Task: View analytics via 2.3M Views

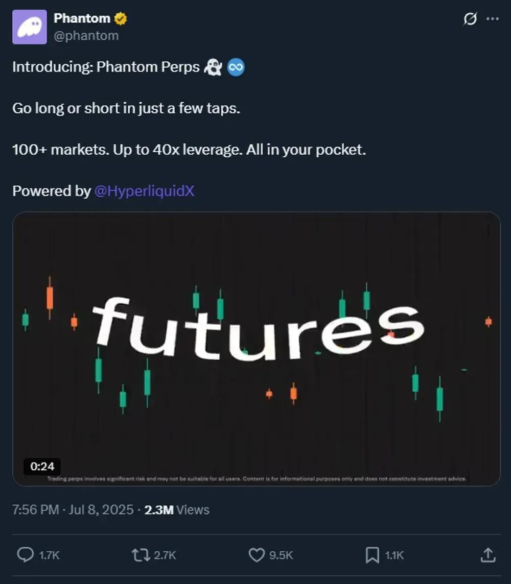Action: [x=176, y=509]
